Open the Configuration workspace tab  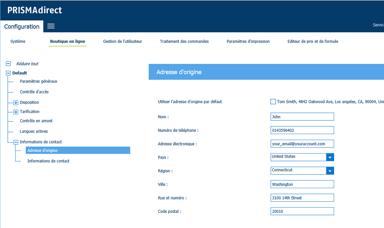pyautogui.click(x=22, y=26)
